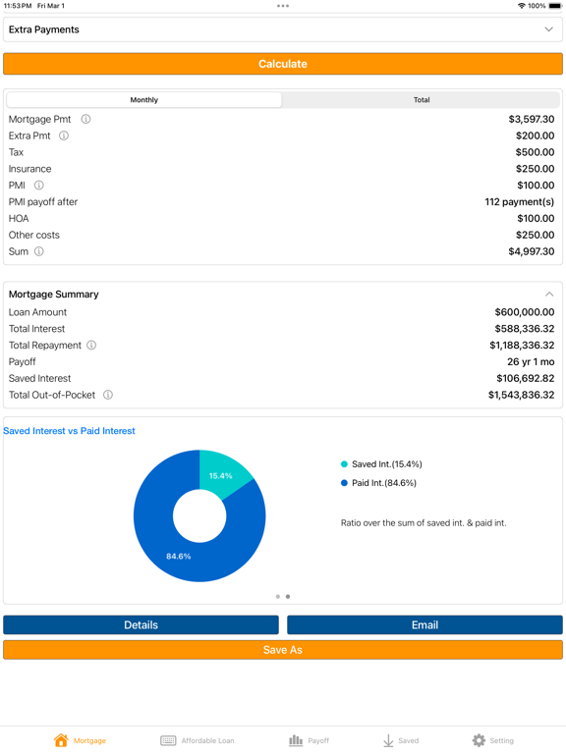Tap Saved Interest vs Paid Interest title
Image resolution: width=566 pixels, height=754 pixels.
[x=70, y=431]
